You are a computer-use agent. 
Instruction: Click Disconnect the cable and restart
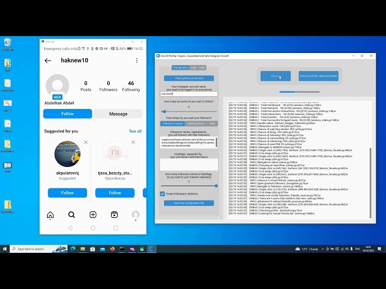pos(318,76)
